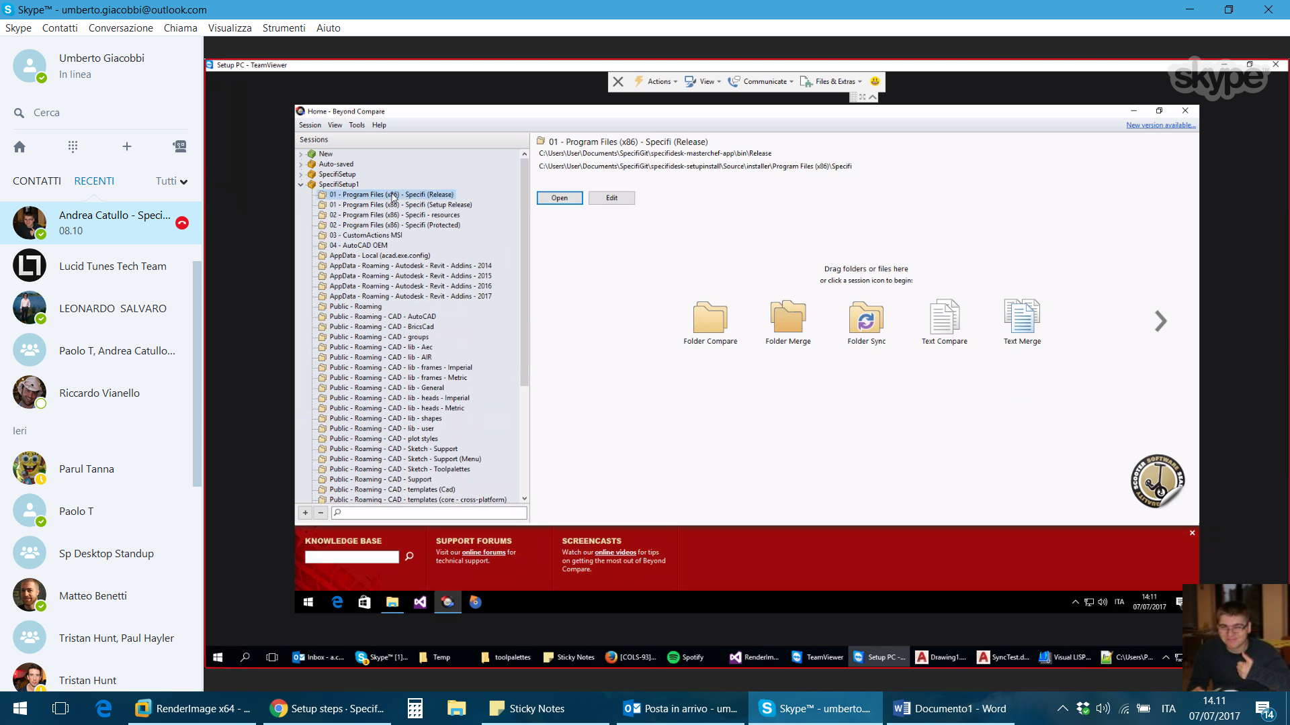
Task: Open the Strumenti menu in Skype
Action: click(284, 28)
